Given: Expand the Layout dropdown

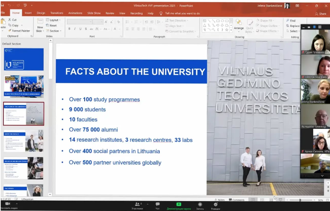Looking at the screenshot, I should click(54, 20).
